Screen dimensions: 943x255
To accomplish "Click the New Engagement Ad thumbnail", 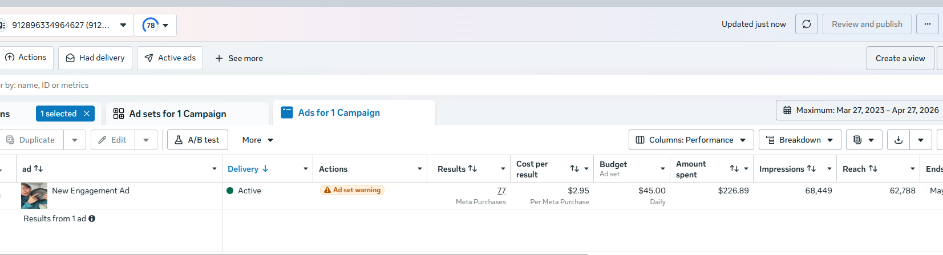I will (x=34, y=195).
